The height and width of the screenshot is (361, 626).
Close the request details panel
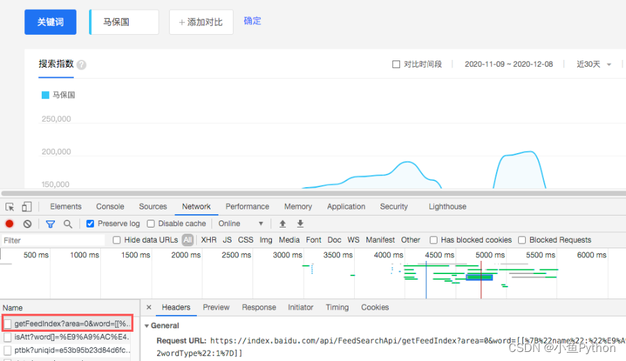[149, 307]
